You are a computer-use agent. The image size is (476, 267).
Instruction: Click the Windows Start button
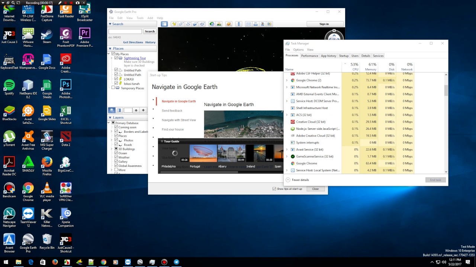click(x=6, y=262)
